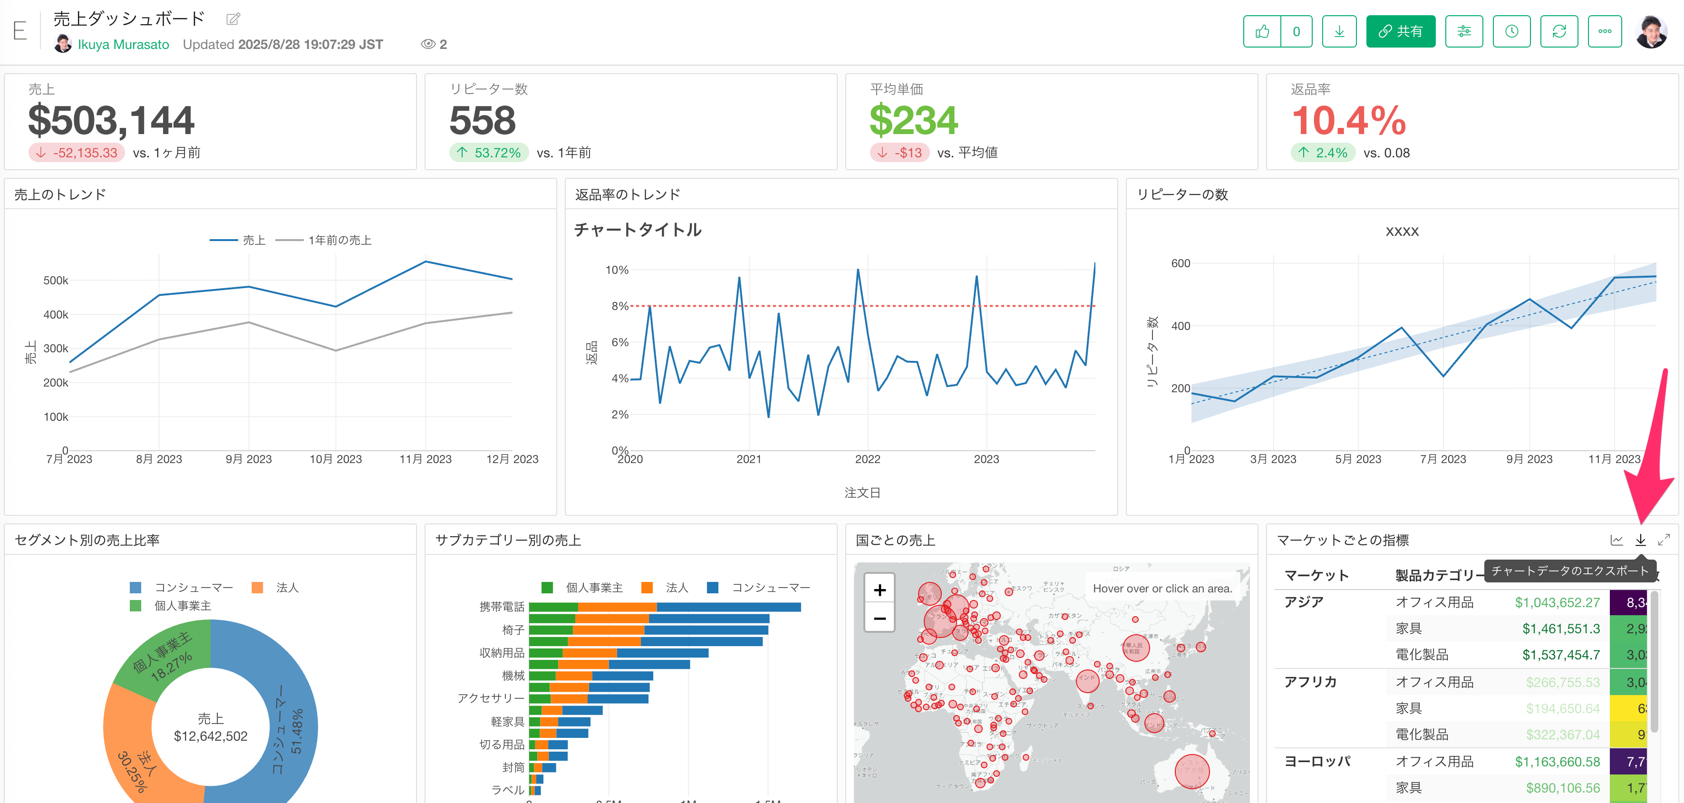The height and width of the screenshot is (803, 1684).
Task: Click the dashboard title 売上ダッシュボード
Action: pyautogui.click(x=129, y=19)
